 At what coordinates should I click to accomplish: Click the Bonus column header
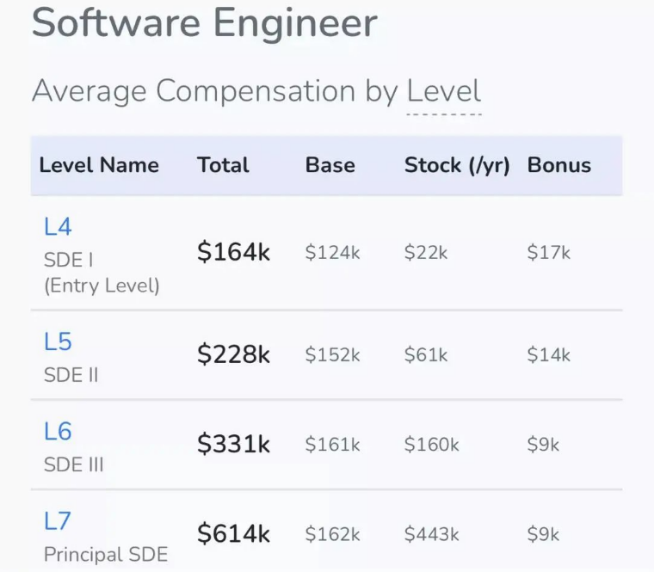558,165
